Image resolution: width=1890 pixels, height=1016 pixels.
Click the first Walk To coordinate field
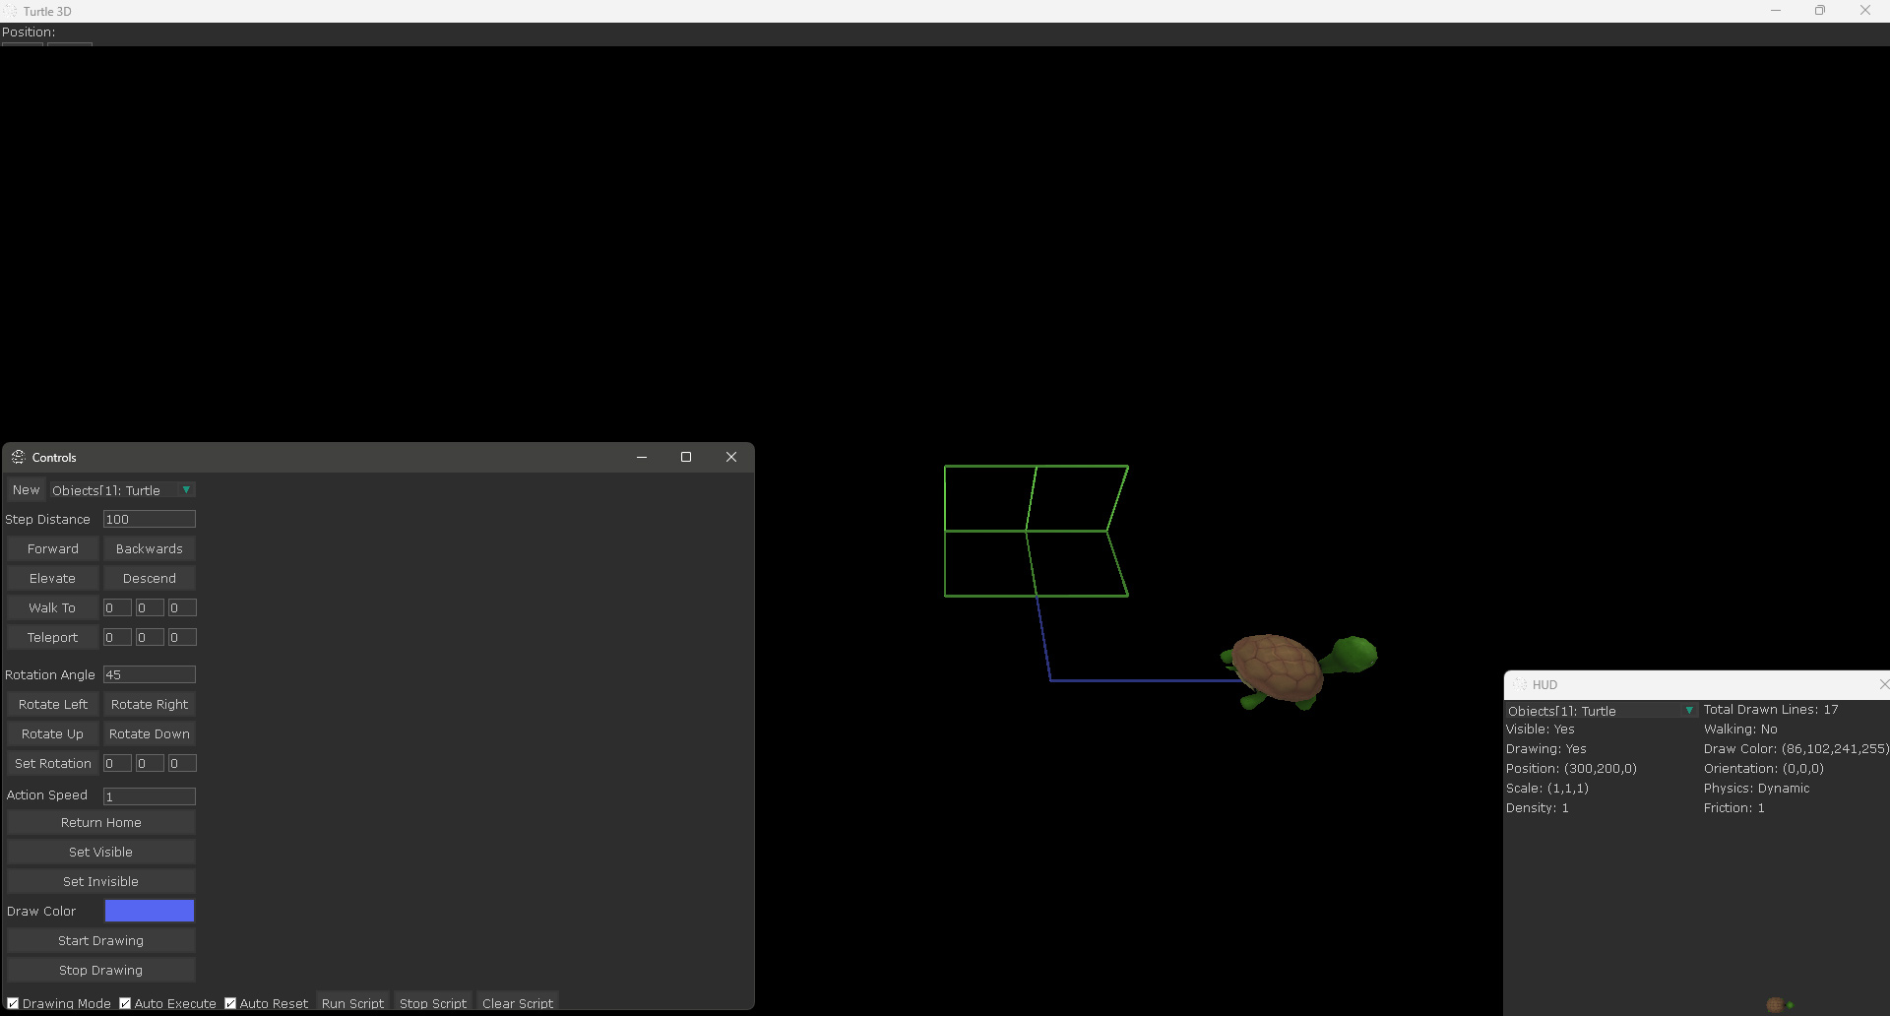click(117, 608)
